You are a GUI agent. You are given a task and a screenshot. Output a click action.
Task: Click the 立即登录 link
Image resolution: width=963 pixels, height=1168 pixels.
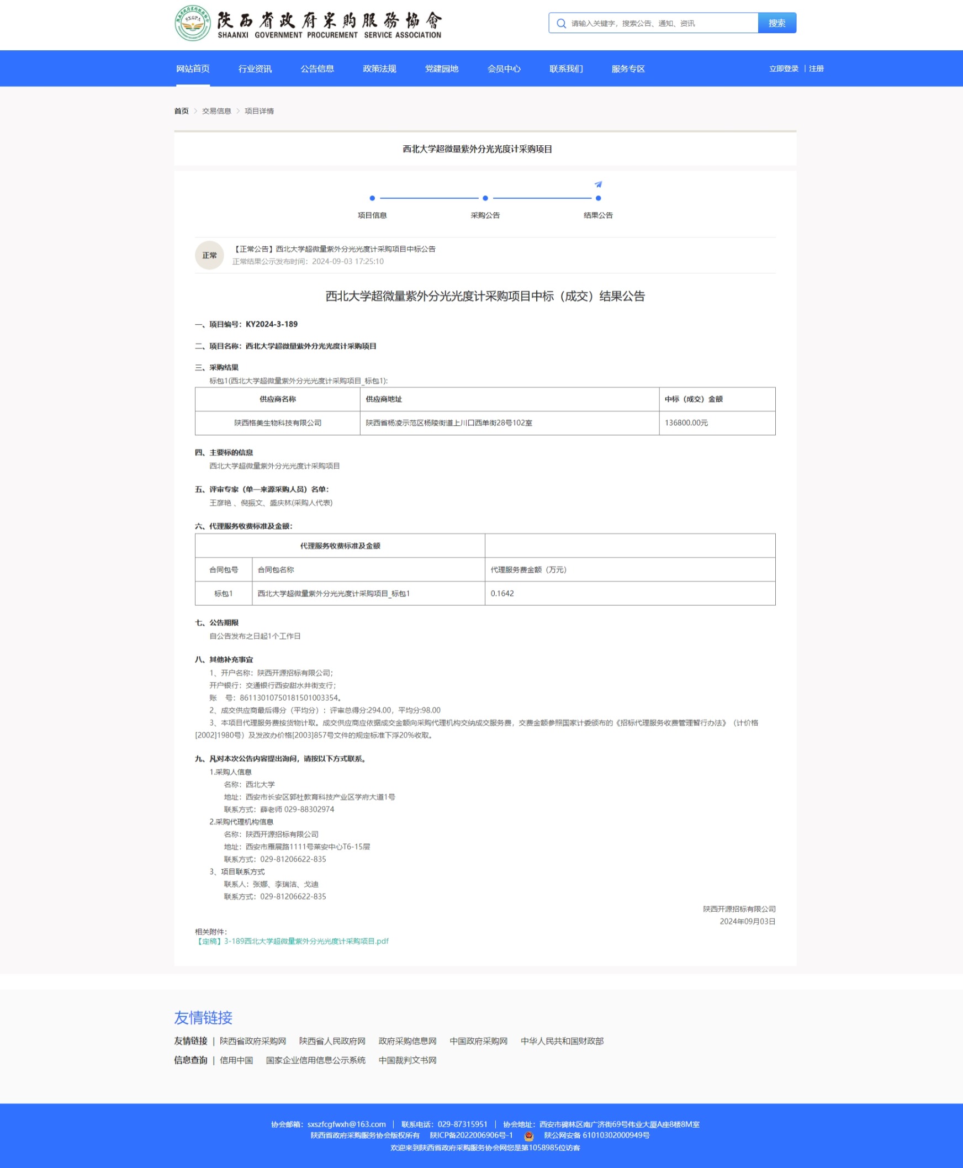[784, 69]
